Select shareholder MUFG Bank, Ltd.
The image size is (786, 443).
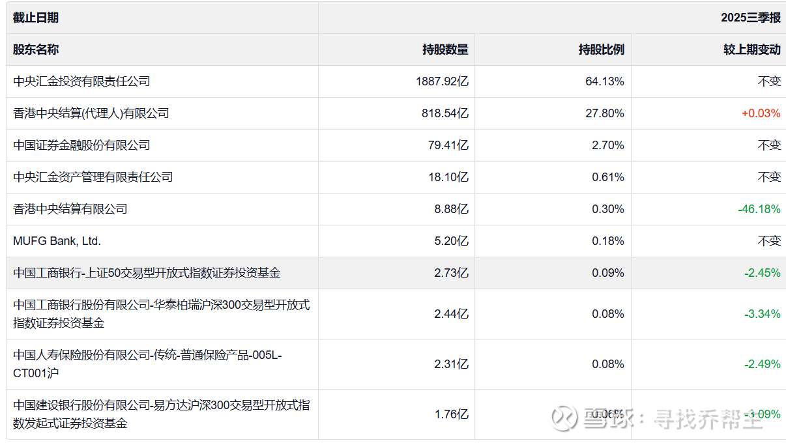pyautogui.click(x=57, y=241)
